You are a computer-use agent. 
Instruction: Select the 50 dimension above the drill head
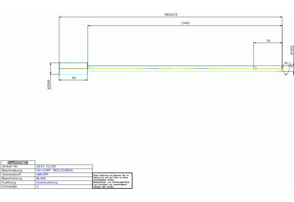click(268, 40)
